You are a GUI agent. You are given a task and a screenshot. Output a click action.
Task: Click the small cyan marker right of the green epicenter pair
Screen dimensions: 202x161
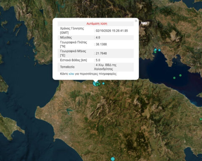click(104, 83)
